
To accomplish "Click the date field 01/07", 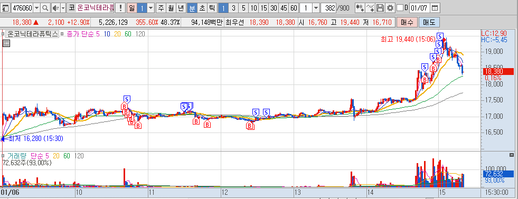I will [x=420, y=7].
